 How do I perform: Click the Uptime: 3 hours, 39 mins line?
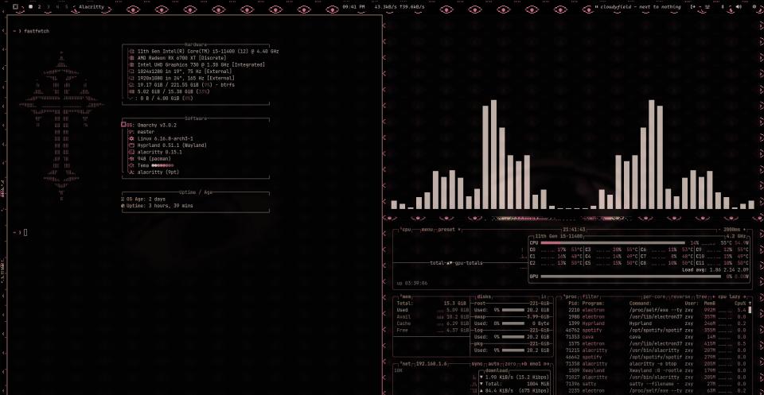click(157, 206)
